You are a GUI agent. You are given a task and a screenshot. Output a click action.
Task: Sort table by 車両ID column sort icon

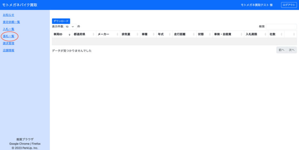tap(69, 34)
